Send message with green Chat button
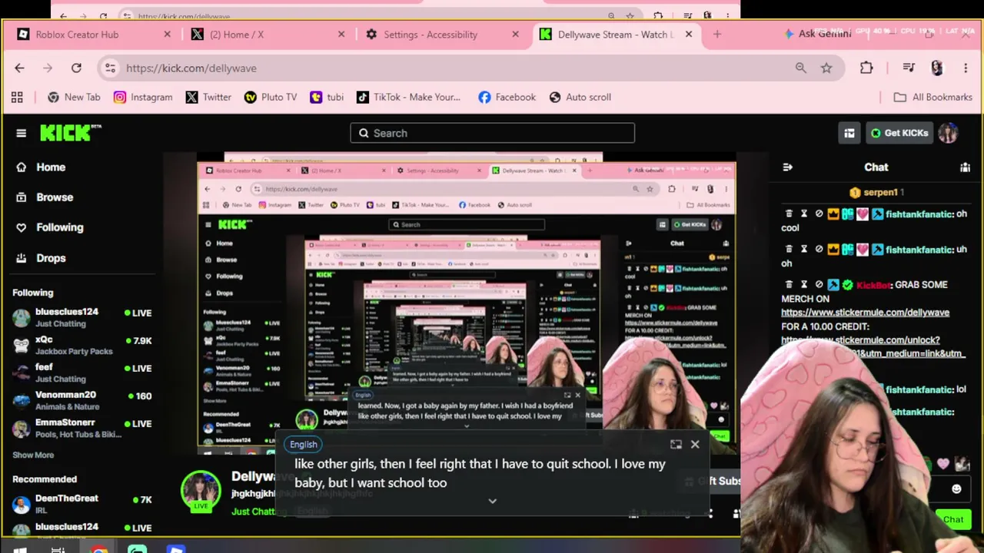The image size is (984, 553). coord(953,519)
